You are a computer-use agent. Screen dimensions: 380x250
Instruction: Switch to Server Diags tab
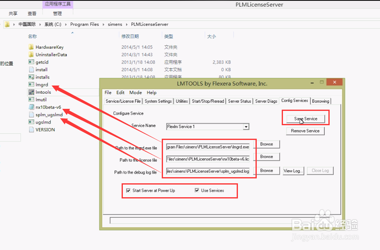pyautogui.click(x=266, y=101)
